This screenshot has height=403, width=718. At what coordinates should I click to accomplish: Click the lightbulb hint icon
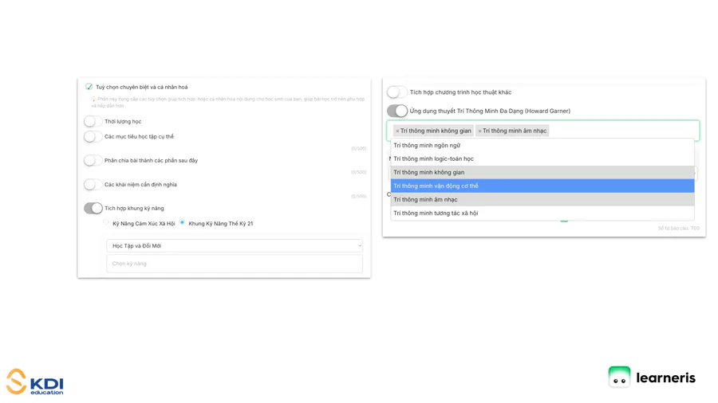coord(94,100)
